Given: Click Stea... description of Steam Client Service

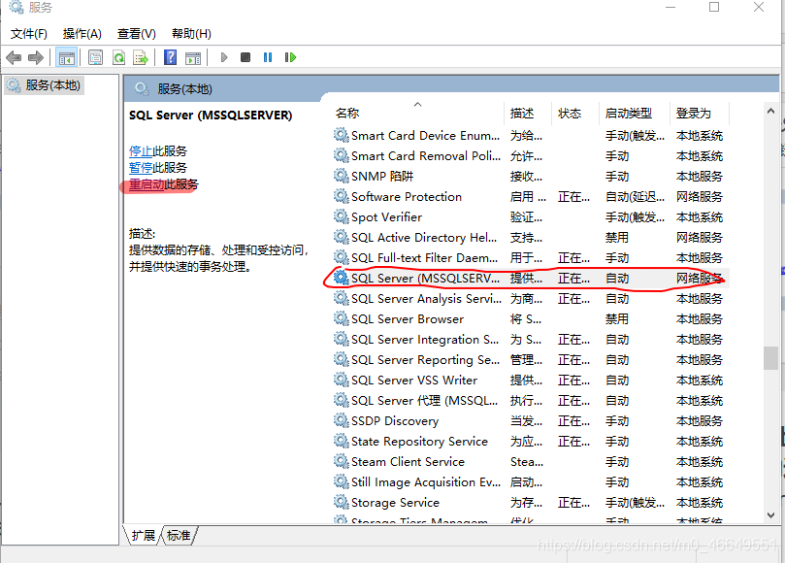Looking at the screenshot, I should pos(526,462).
